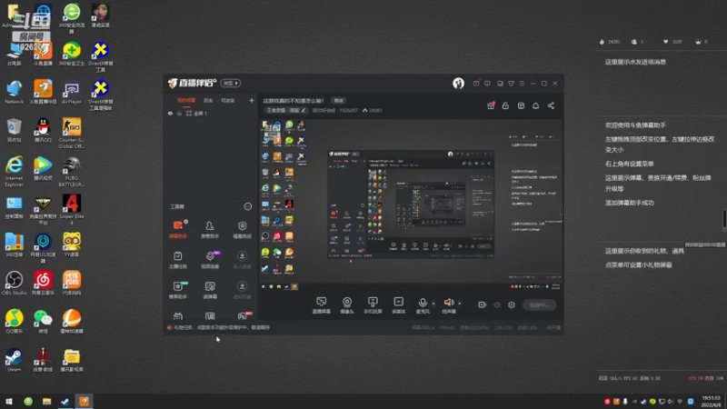Add a 多媒体 media source
The height and width of the screenshot is (409, 727).
[398, 305]
